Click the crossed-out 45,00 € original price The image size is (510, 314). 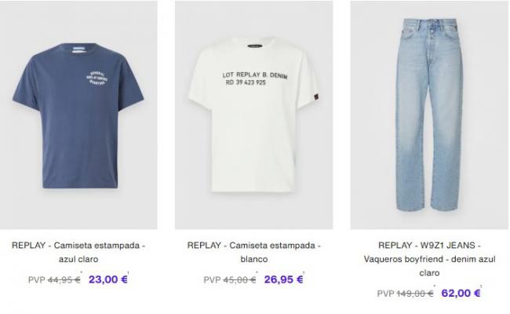pyautogui.click(x=239, y=279)
